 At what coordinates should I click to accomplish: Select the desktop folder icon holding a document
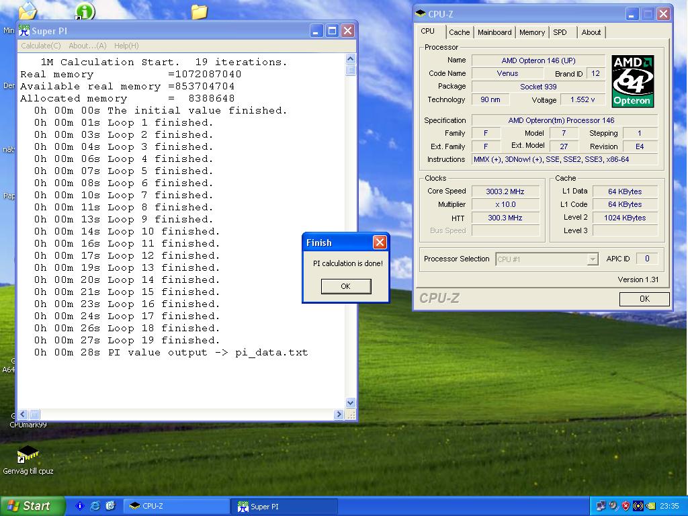(28, 11)
